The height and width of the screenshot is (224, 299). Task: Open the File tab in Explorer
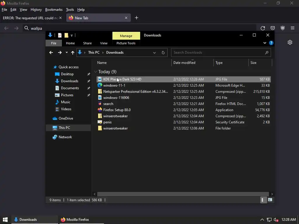(x=54, y=43)
